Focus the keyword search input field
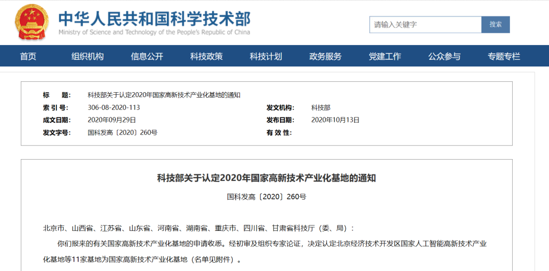Image resolution: width=549 pixels, height=271 pixels. (425, 25)
